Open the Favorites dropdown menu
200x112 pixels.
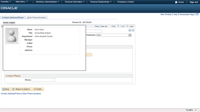(x=6, y=2)
